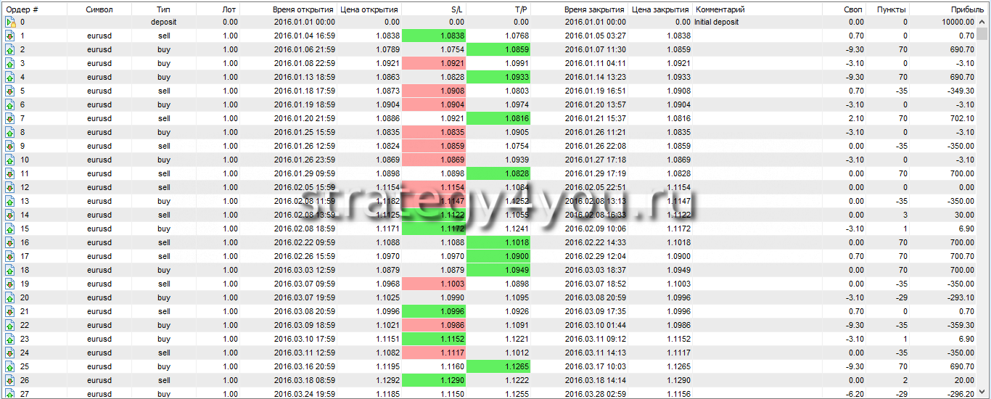Select the order icon in row 16
Image resolution: width=991 pixels, height=399 pixels.
click(10, 243)
